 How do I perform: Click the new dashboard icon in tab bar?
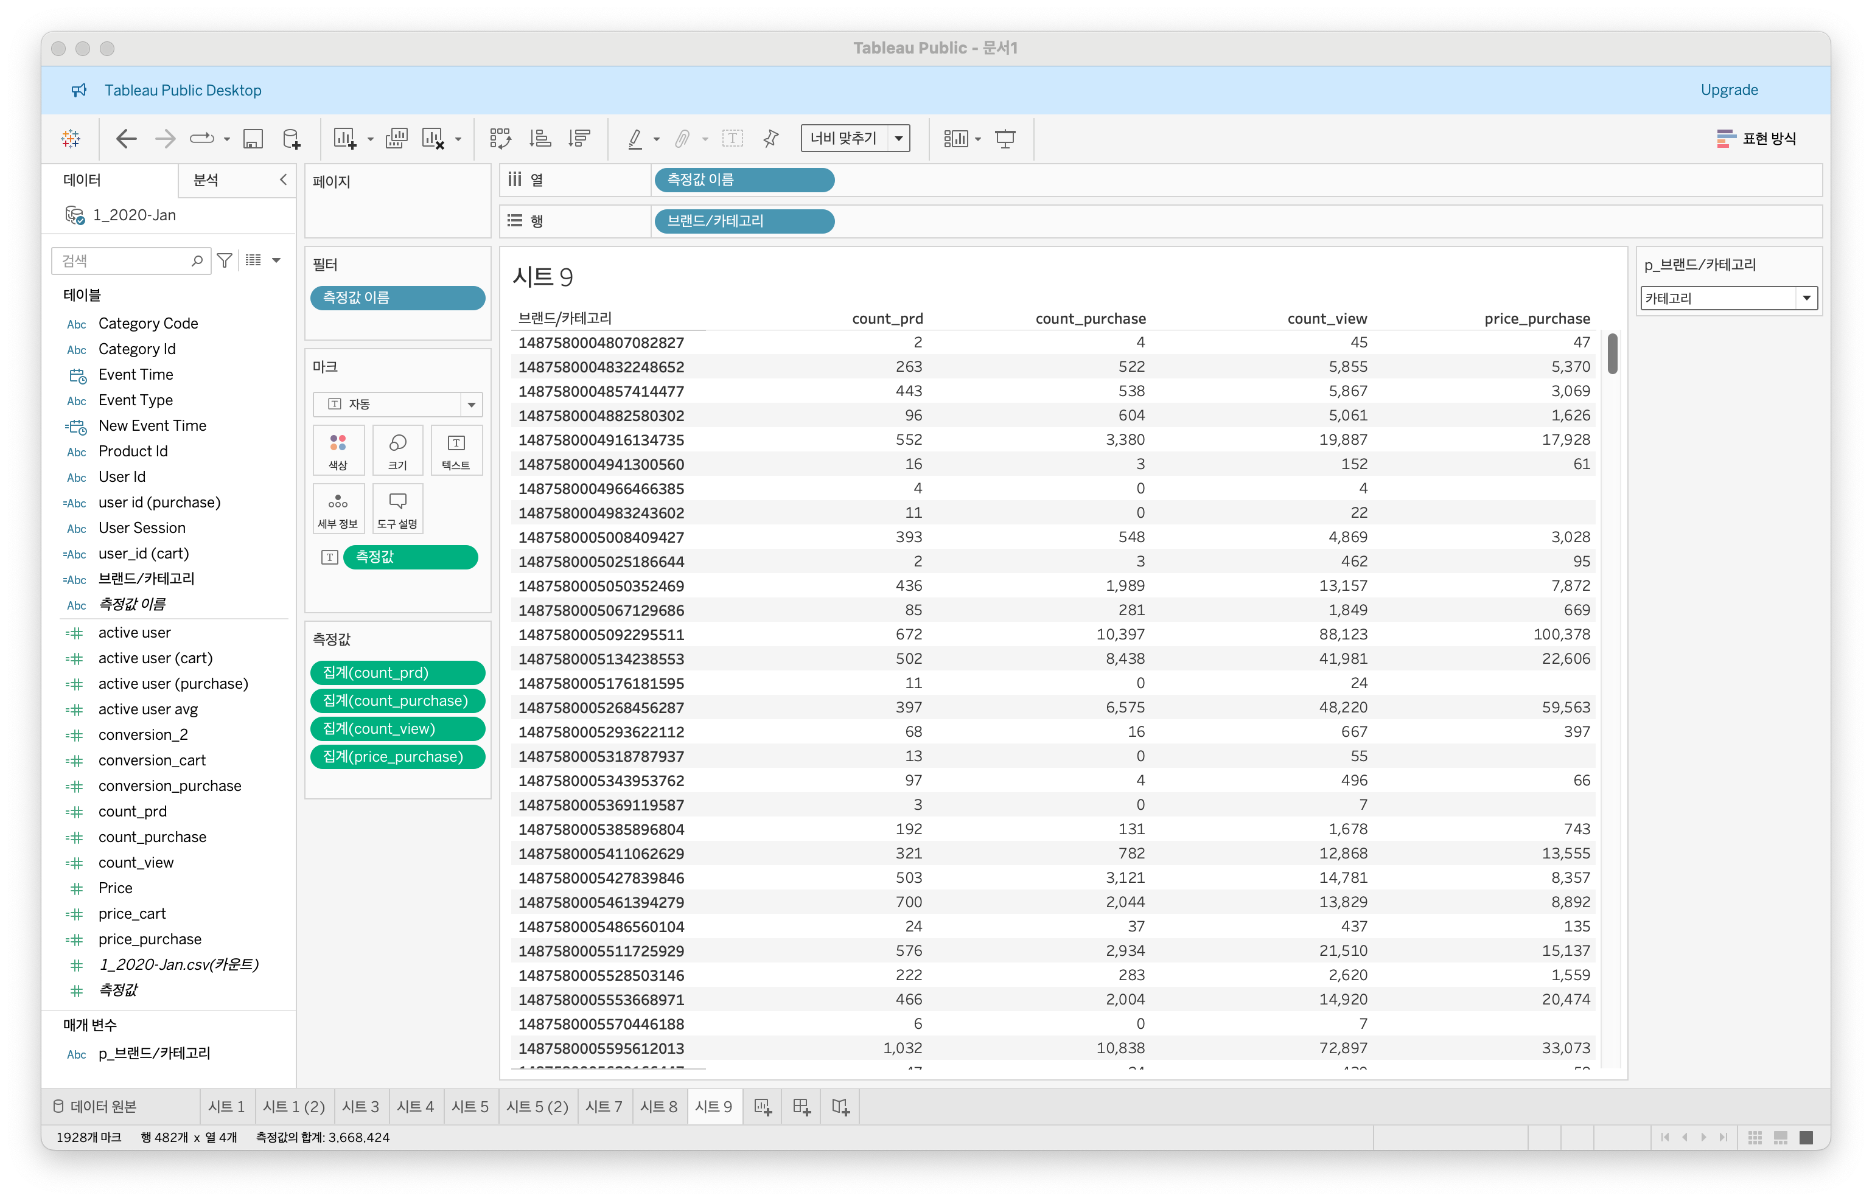[801, 1107]
